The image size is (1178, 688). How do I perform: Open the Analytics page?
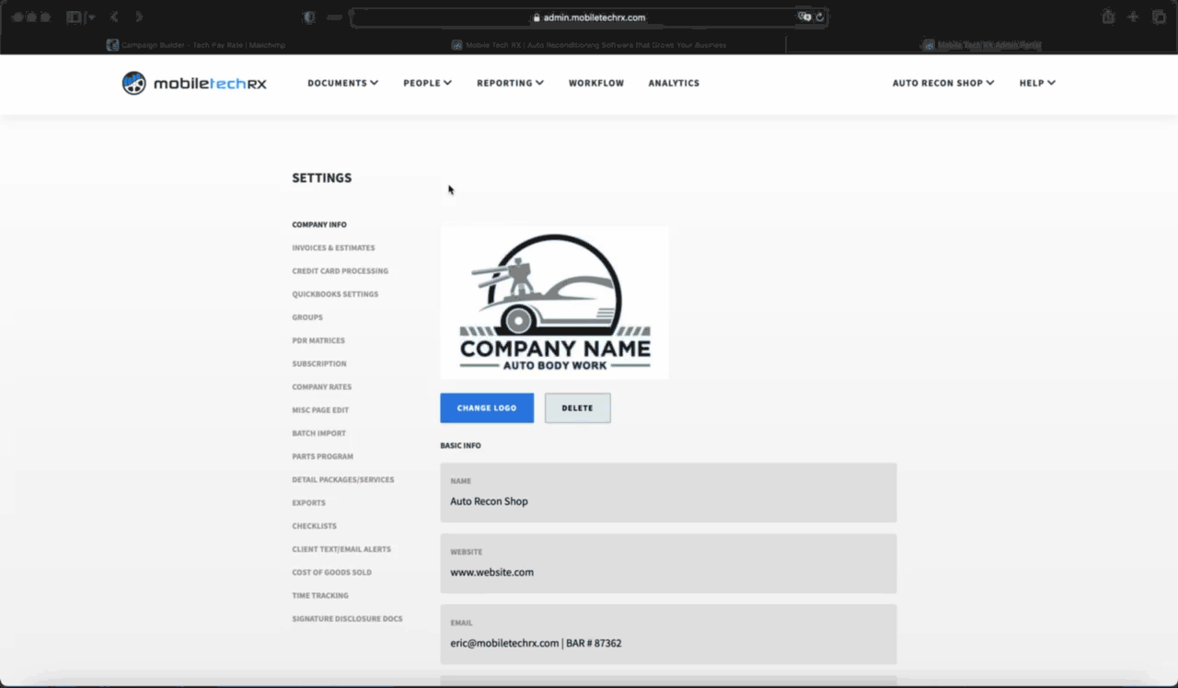point(674,83)
